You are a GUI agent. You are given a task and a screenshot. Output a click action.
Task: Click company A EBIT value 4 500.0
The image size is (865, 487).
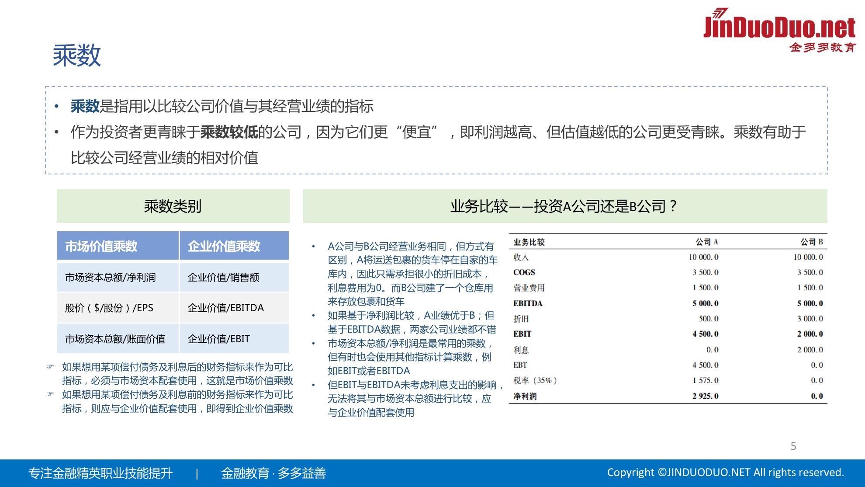point(706,334)
